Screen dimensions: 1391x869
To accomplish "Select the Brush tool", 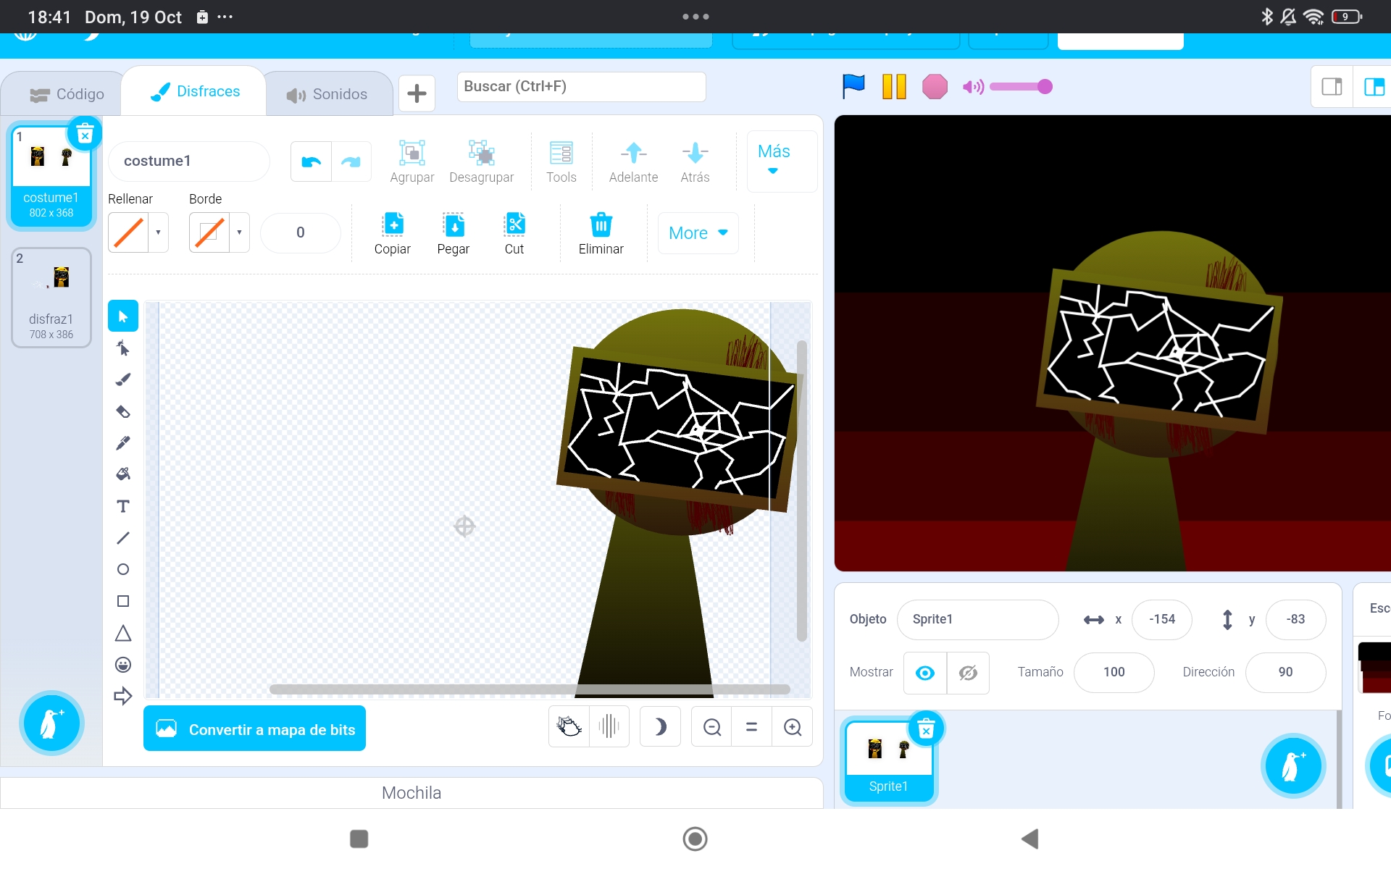I will 123,379.
